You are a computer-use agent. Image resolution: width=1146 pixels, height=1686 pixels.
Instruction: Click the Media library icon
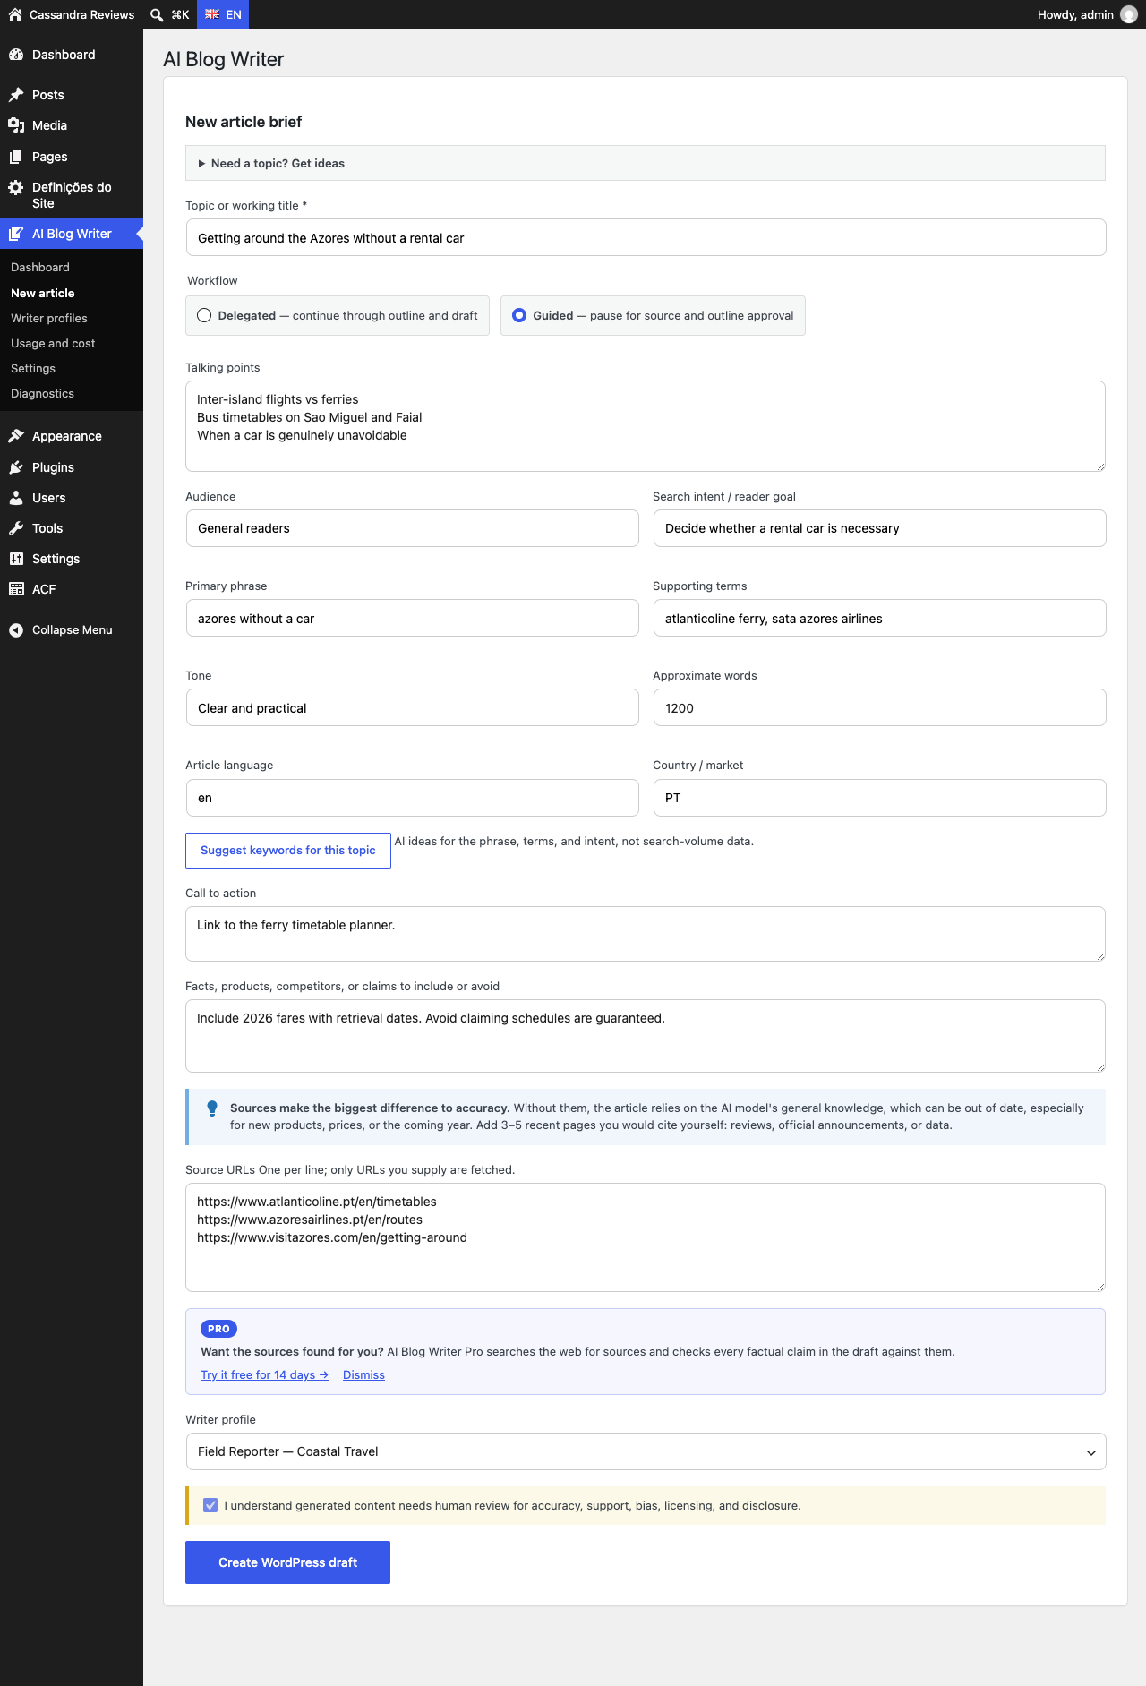16,125
